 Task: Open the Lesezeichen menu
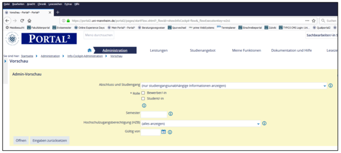[x=55, y=4]
